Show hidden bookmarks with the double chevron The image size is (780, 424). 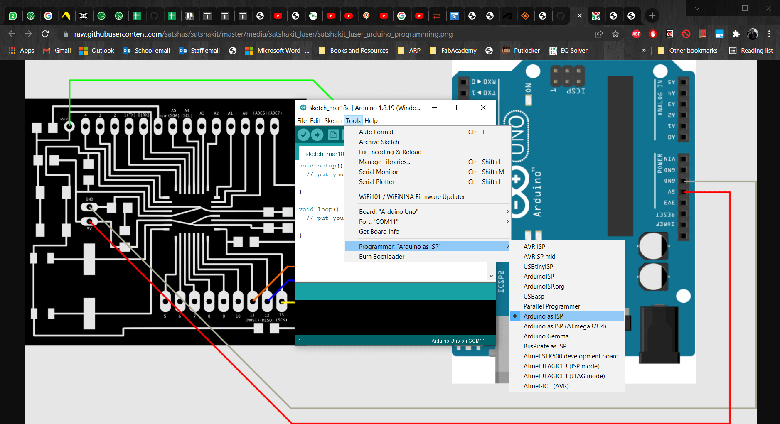click(x=644, y=50)
